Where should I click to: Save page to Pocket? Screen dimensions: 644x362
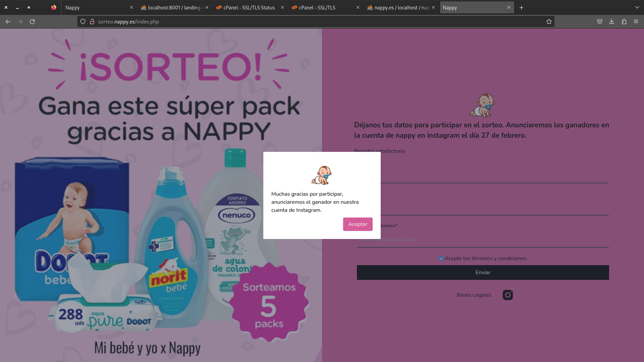pyautogui.click(x=600, y=21)
